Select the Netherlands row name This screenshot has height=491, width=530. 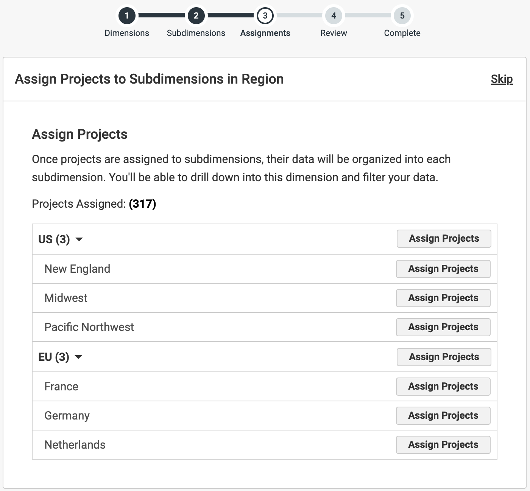[x=75, y=445]
